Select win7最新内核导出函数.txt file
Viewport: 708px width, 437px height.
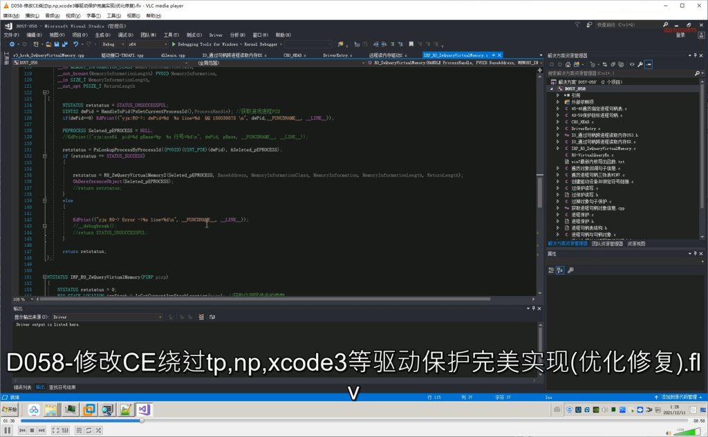597,162
